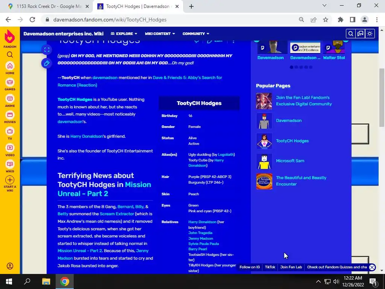Open Windows Start menu
This screenshot has height=289, width=385.
[9, 281]
